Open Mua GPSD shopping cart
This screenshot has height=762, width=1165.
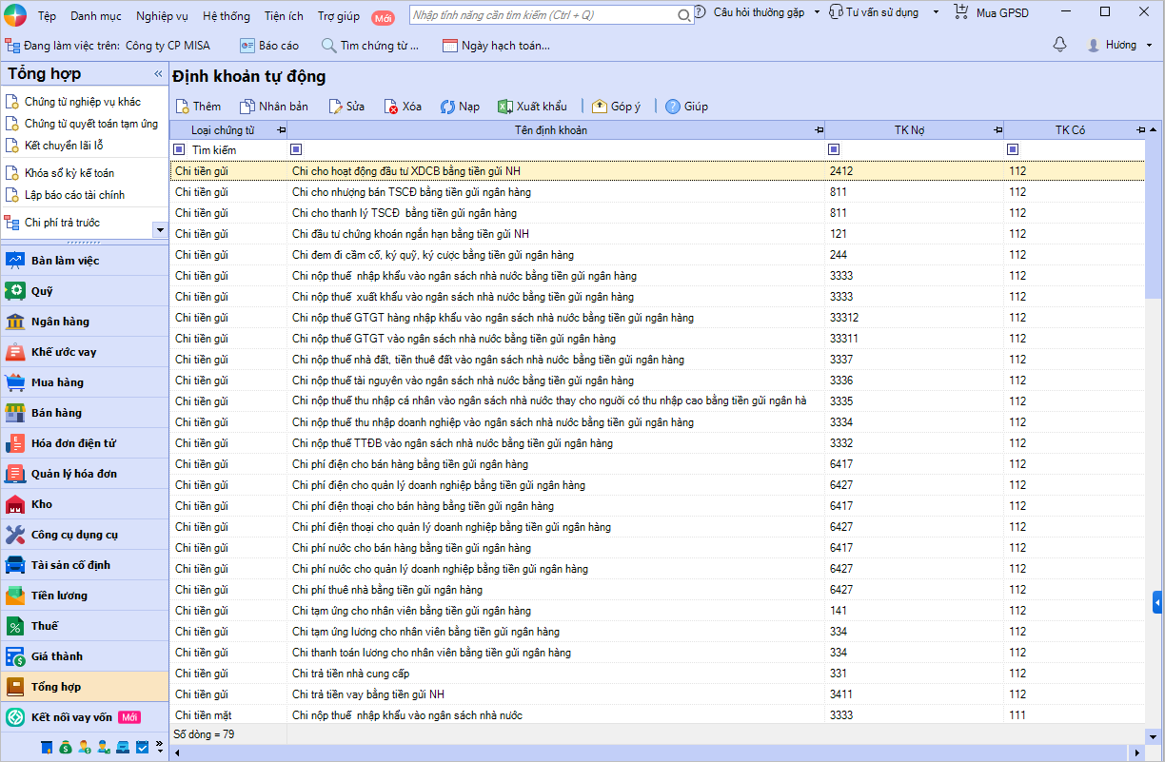coord(961,12)
